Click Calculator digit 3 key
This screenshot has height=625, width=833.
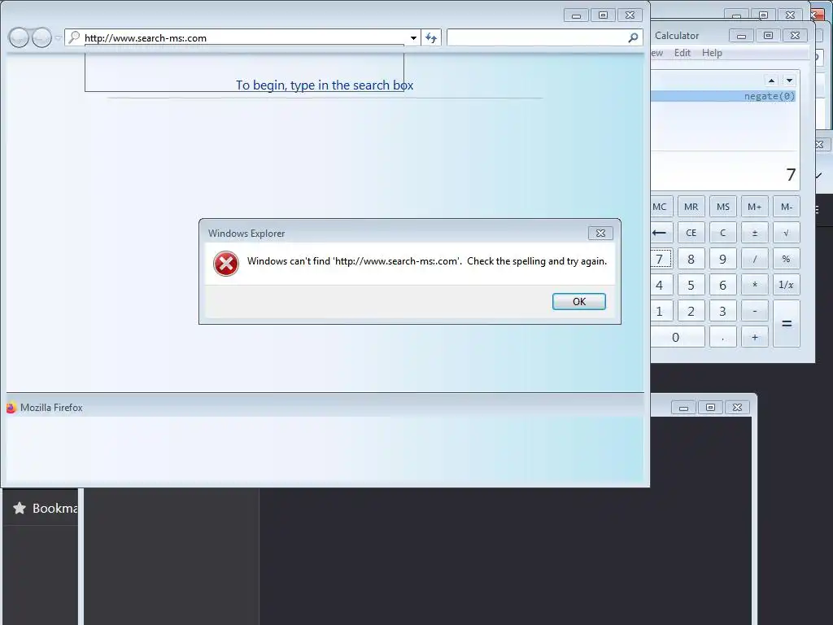click(723, 311)
